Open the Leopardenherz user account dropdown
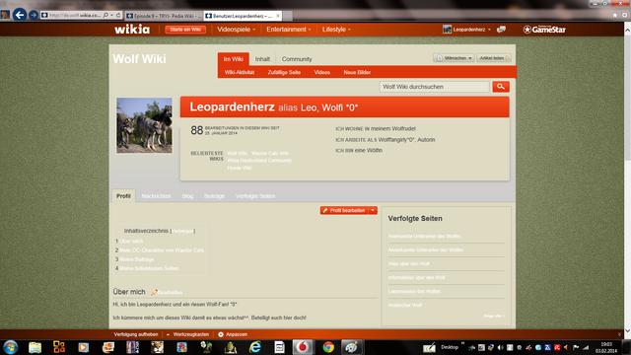Image resolution: width=631 pixels, height=355 pixels. (466, 30)
